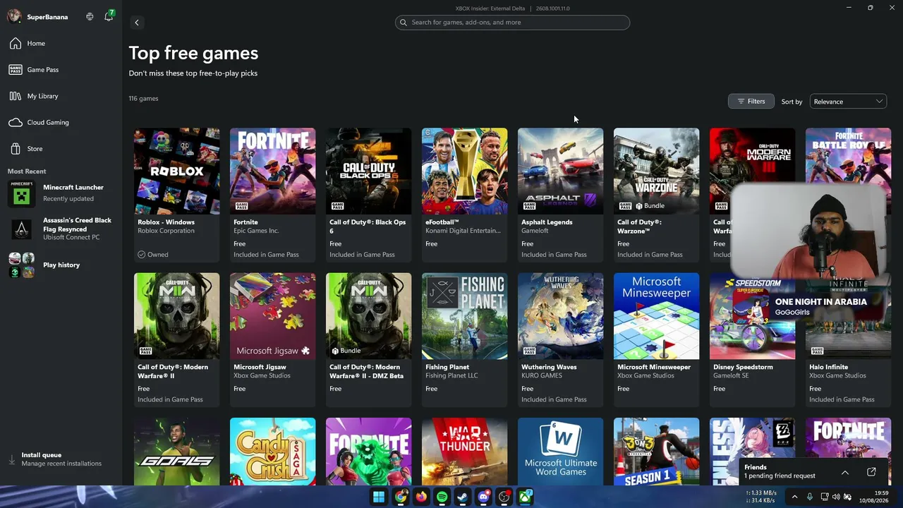The height and width of the screenshot is (508, 903).
Task: Open Minecraft Launcher from Most Recent
Action: [x=61, y=193]
